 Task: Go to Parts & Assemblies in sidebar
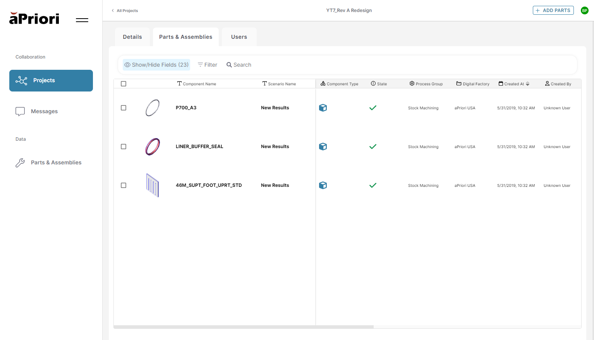pos(56,162)
